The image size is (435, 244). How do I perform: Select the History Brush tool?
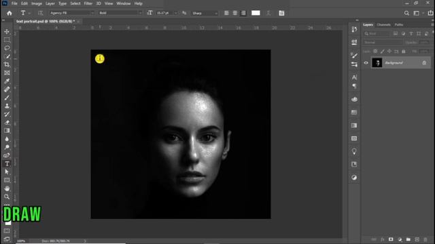(7, 115)
